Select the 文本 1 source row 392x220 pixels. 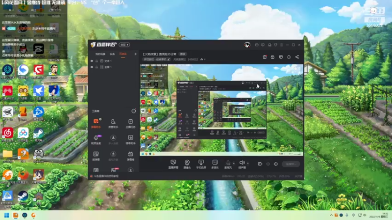click(114, 61)
